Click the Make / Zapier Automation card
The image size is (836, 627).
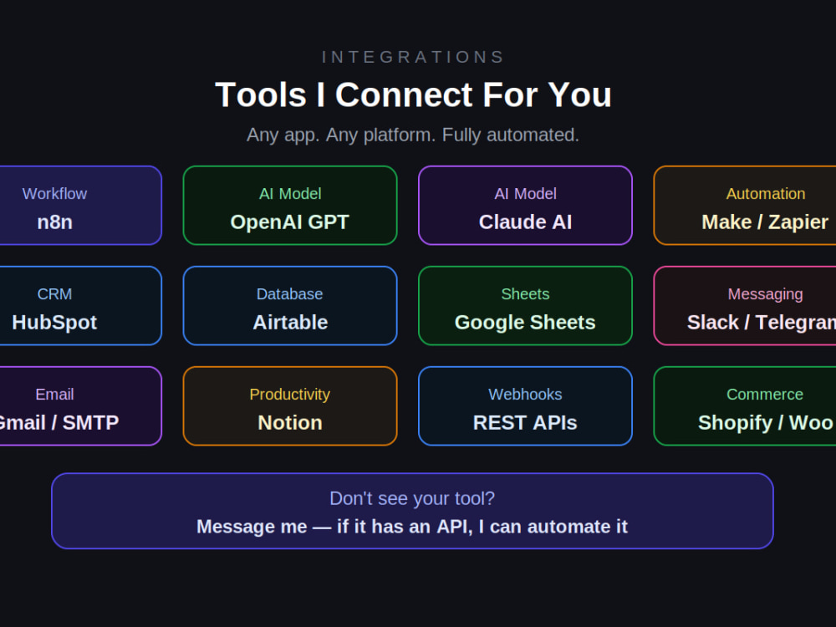click(x=745, y=206)
